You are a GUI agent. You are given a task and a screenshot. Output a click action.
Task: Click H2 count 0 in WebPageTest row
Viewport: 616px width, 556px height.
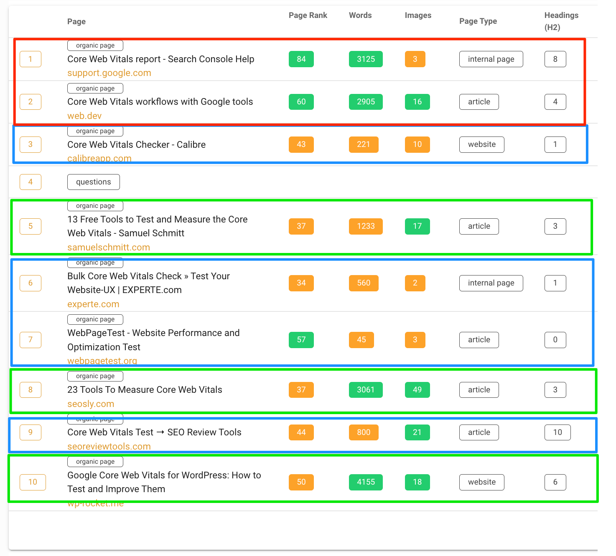(x=555, y=340)
